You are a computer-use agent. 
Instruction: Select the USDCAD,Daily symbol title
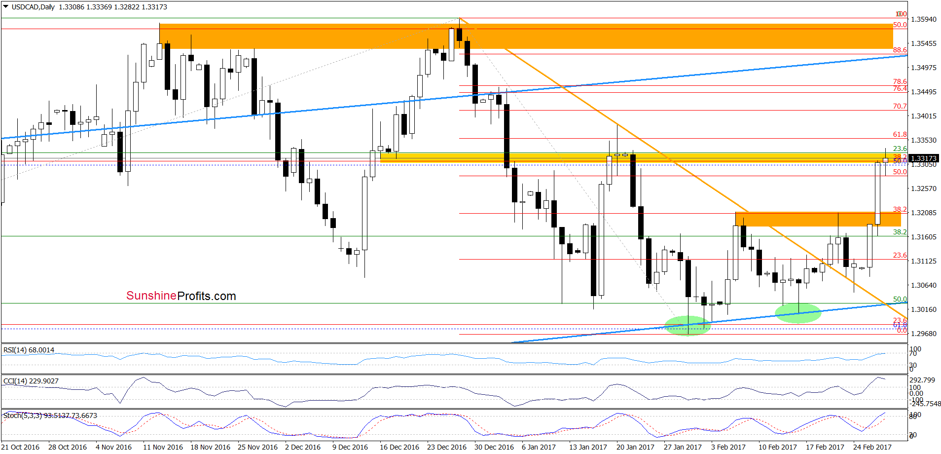[x=33, y=7]
